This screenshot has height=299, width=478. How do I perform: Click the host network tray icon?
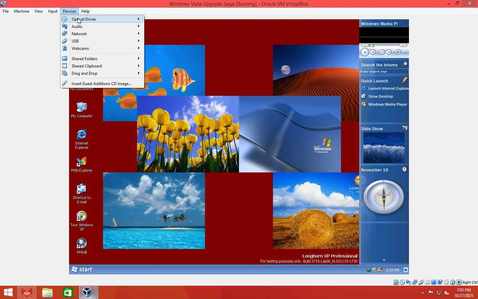pyautogui.click(x=438, y=293)
